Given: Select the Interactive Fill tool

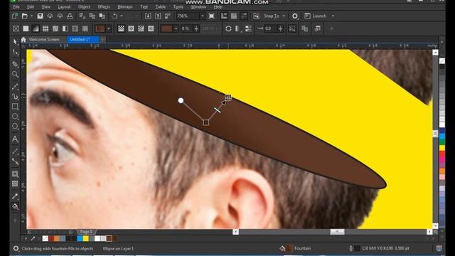Looking at the screenshot, I should (15, 207).
